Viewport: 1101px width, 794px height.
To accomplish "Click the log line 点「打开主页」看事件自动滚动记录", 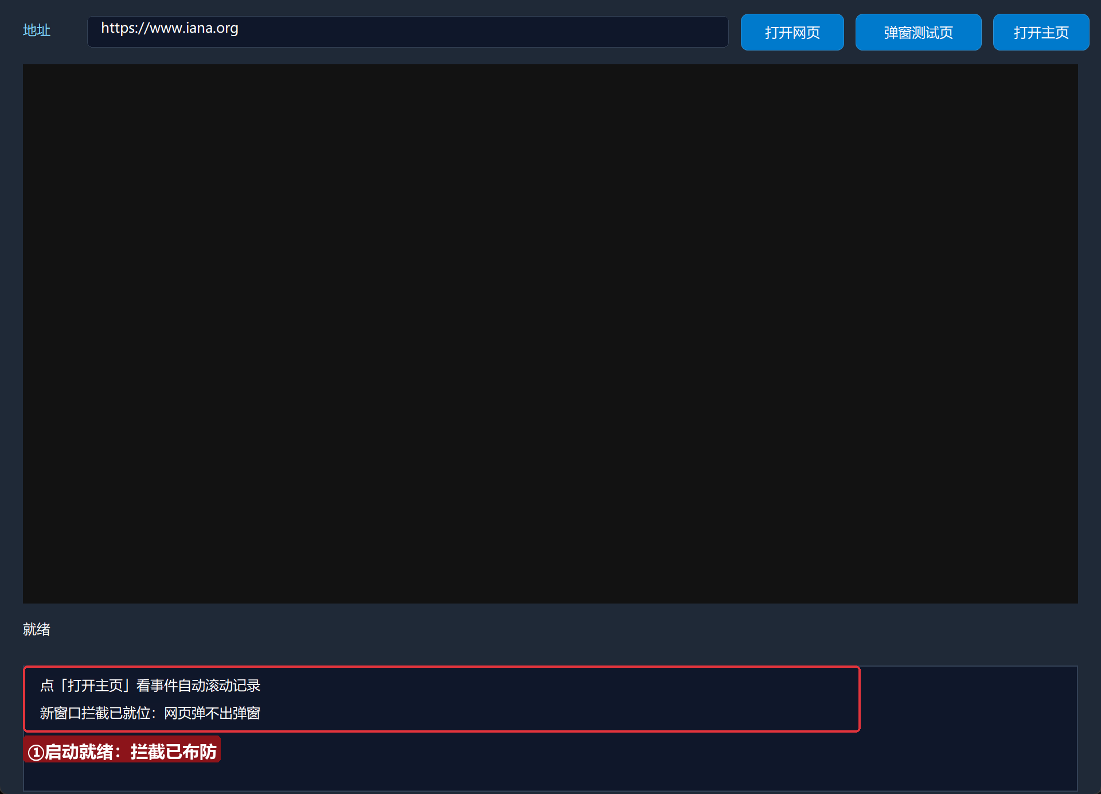I will click(x=150, y=686).
